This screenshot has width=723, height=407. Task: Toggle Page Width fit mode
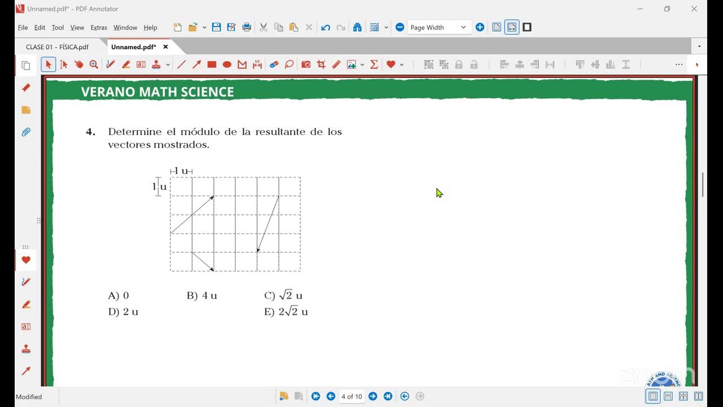(512, 27)
